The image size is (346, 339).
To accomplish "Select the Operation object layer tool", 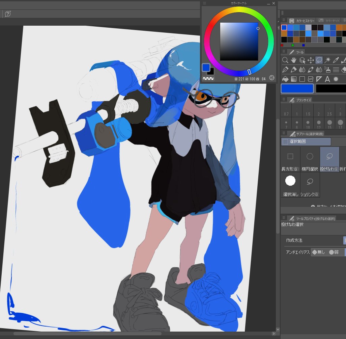I will (302, 60).
